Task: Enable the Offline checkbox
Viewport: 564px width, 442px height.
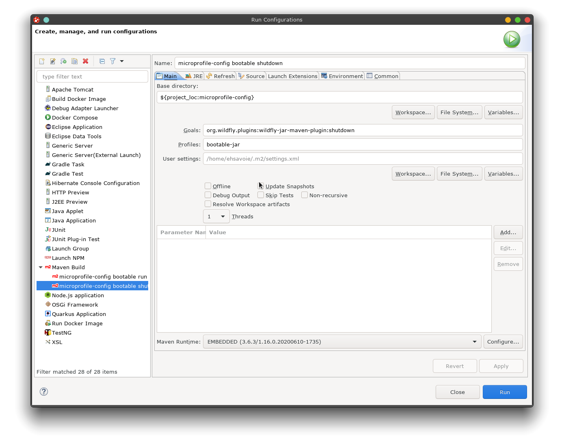Action: 208,186
